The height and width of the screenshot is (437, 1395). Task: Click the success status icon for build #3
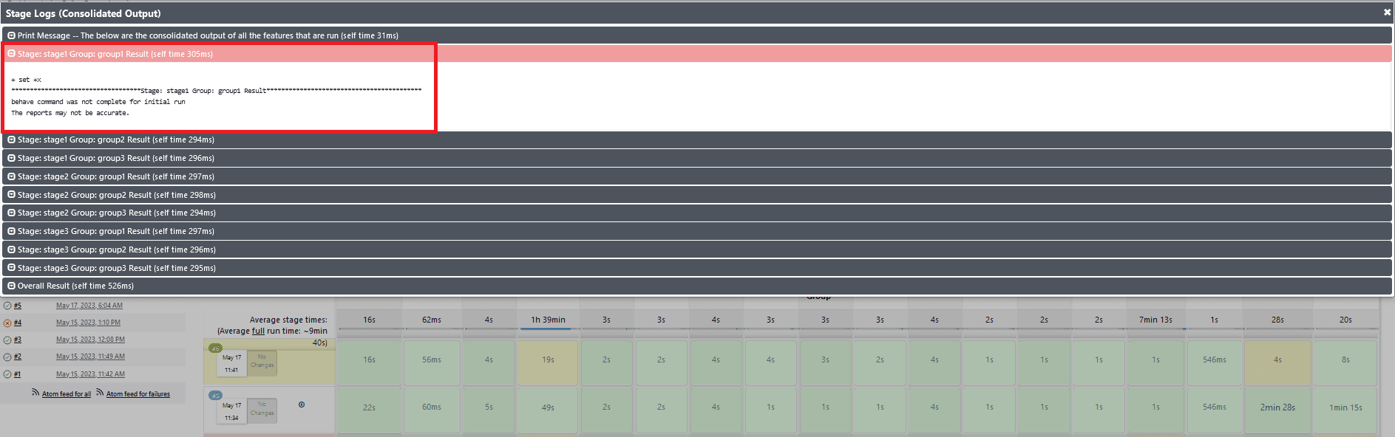[x=7, y=340]
